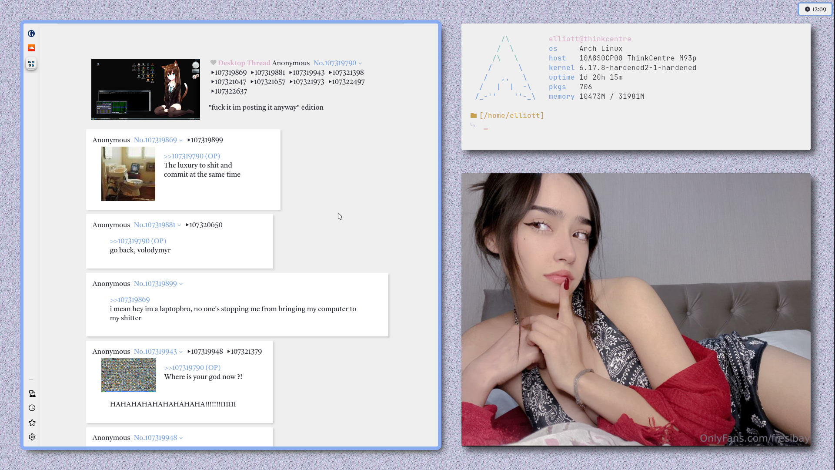Open dropdown arrow for post No.107319899
Screen dimensions: 835x470
point(181,284)
